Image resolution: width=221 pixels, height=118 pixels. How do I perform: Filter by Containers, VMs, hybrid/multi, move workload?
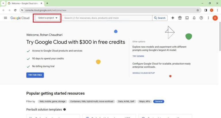[92, 101]
